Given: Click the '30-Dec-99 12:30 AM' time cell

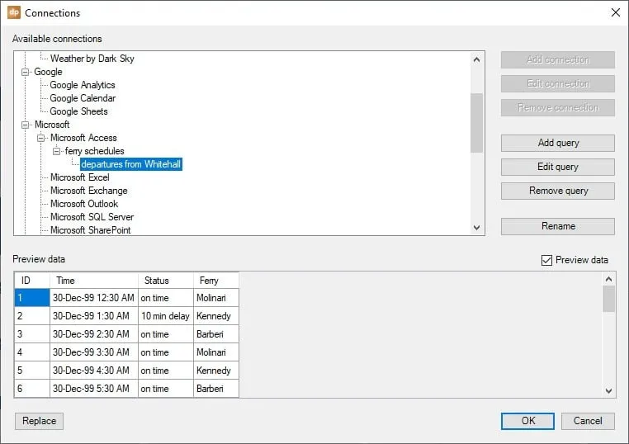Looking at the screenshot, I should point(94,298).
